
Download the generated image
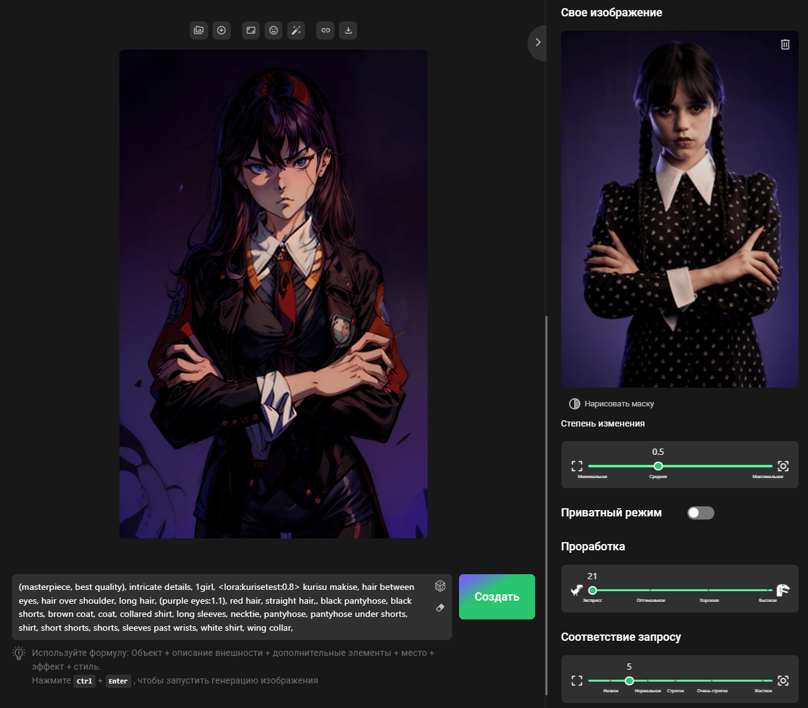pos(348,30)
